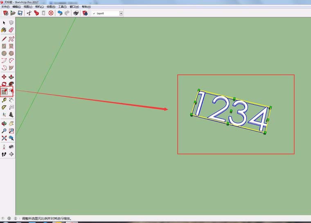Screen dimensions: 311x223
Task: Choose the Circle tool
Action: click(4, 53)
